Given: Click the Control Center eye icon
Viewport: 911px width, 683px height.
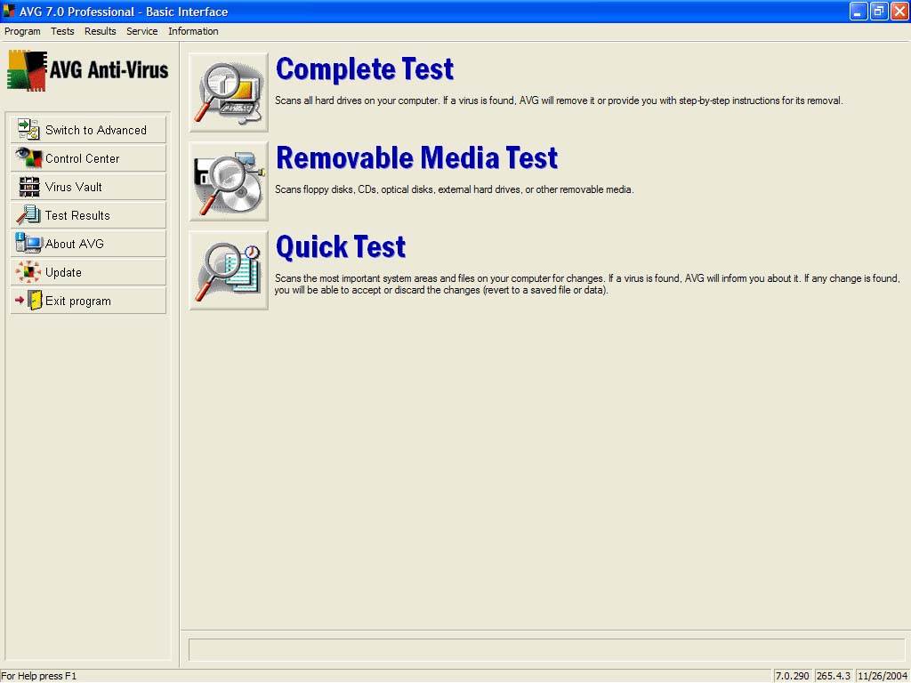Looking at the screenshot, I should pos(28,158).
